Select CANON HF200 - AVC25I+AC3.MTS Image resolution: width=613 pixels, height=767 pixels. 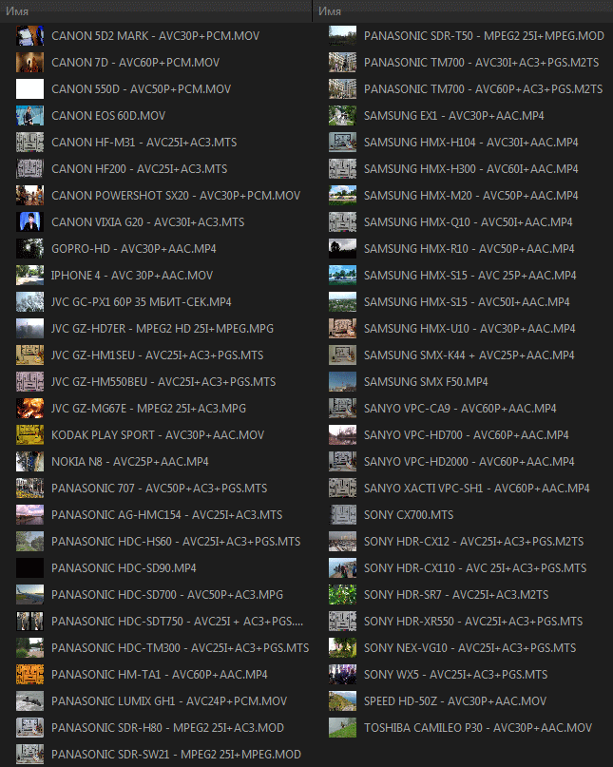(x=140, y=169)
